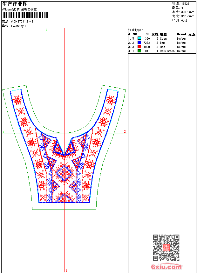
Task: Click the Blue color swatch
Action: (x=139, y=43)
